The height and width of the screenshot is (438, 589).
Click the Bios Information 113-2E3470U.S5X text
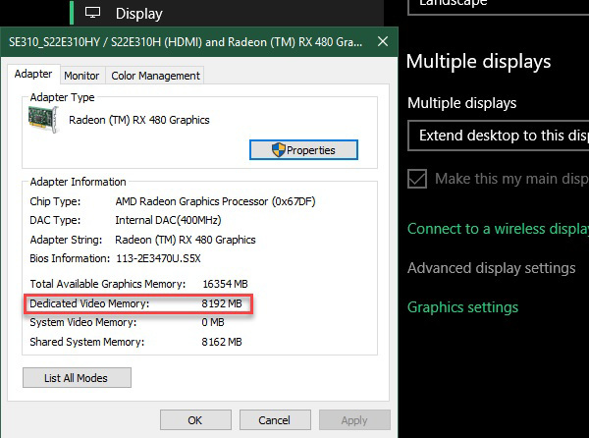[x=158, y=258]
